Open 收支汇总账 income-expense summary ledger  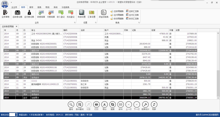132,19
